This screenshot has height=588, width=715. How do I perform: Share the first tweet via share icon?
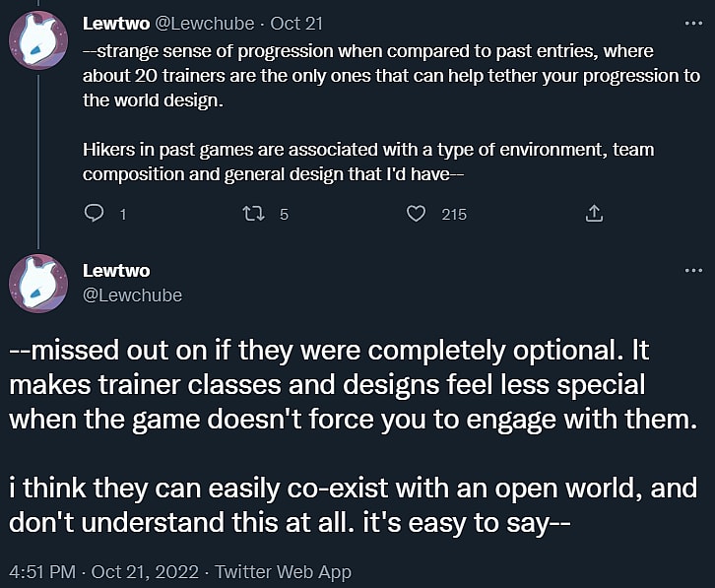tap(594, 213)
